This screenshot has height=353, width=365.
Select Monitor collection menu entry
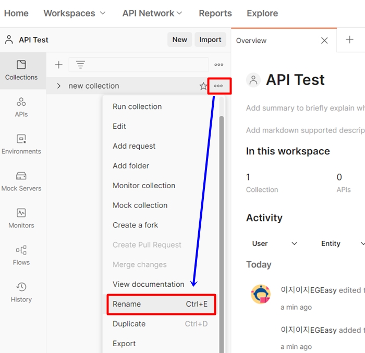click(161, 186)
